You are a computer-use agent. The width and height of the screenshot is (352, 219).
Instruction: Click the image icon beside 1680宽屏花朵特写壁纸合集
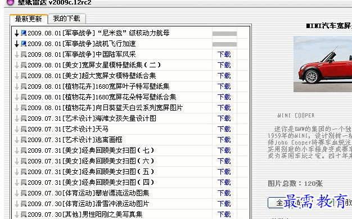coord(24,97)
